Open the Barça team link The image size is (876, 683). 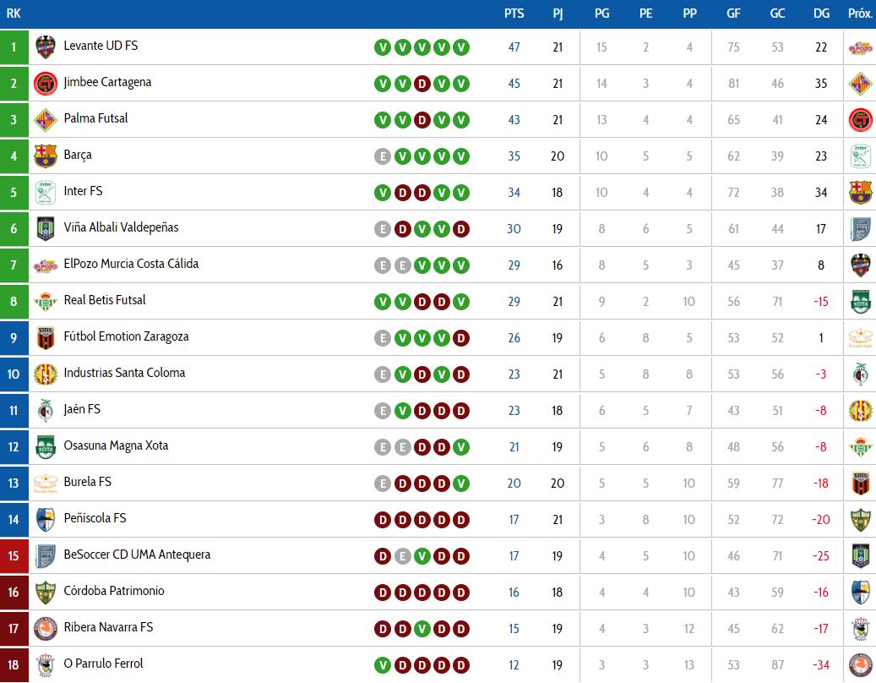click(78, 155)
